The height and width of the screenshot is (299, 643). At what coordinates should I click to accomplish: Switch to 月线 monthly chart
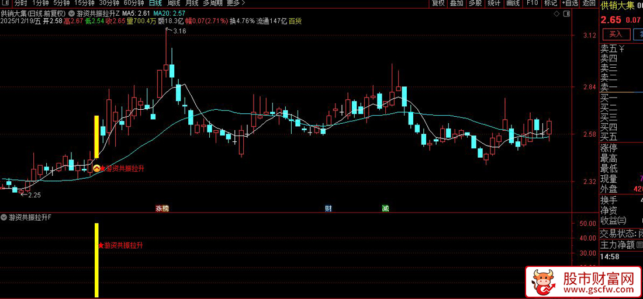click(192, 3)
